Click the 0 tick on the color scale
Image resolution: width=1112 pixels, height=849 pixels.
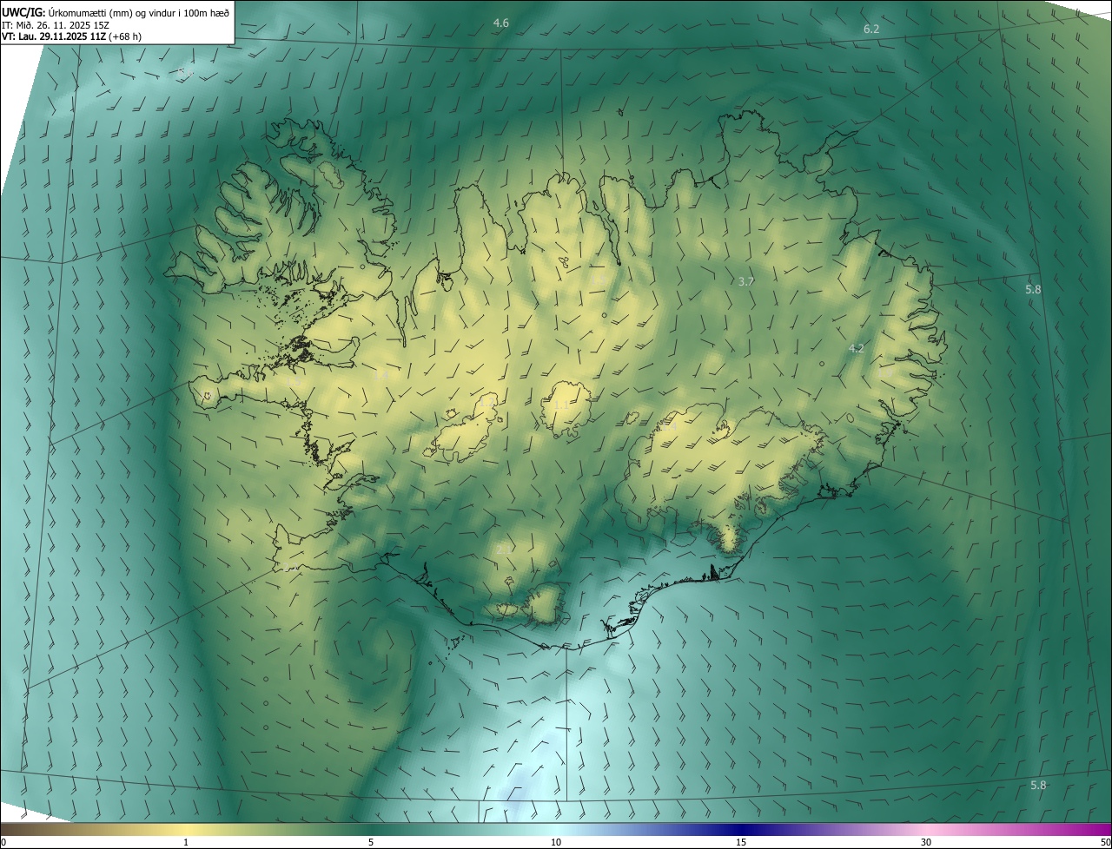tap(3, 842)
